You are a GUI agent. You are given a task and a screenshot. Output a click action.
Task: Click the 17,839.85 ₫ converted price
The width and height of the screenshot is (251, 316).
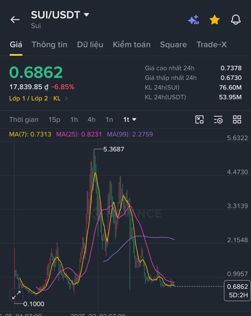click(x=29, y=87)
